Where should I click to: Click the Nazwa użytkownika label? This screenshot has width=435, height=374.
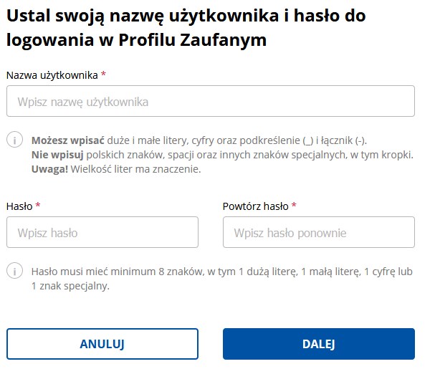52,75
